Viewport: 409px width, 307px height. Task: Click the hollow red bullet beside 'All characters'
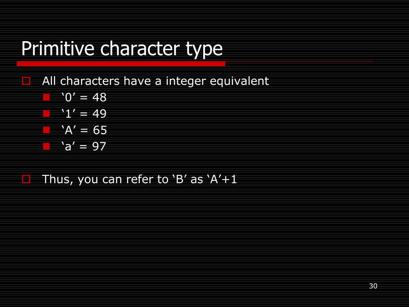pos(26,81)
